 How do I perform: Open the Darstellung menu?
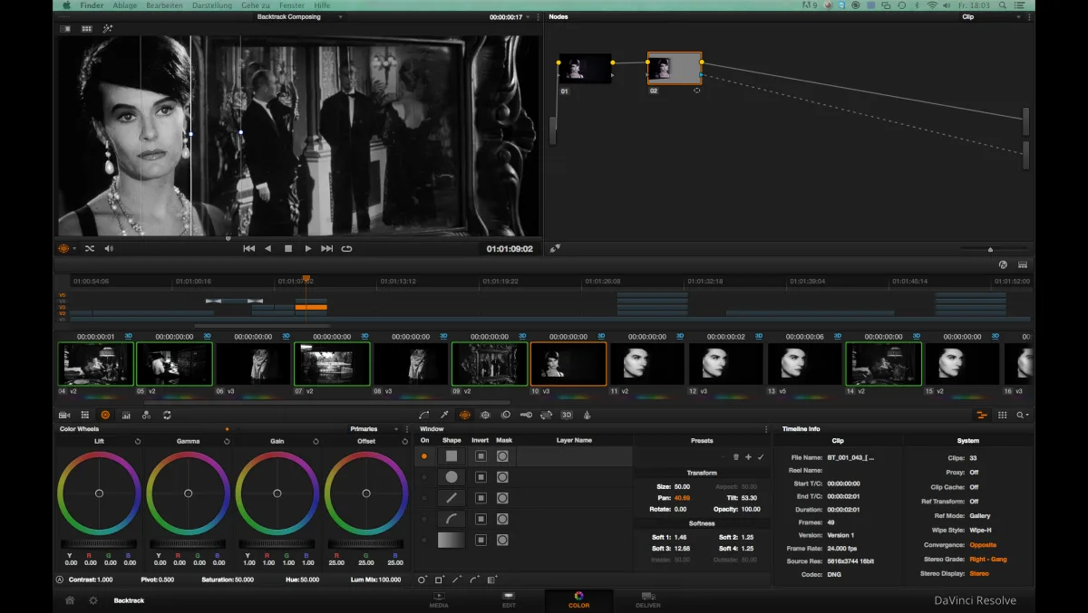point(211,5)
